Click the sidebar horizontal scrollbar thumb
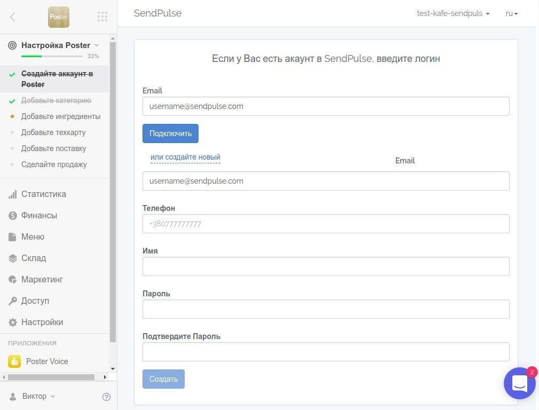 point(51,377)
